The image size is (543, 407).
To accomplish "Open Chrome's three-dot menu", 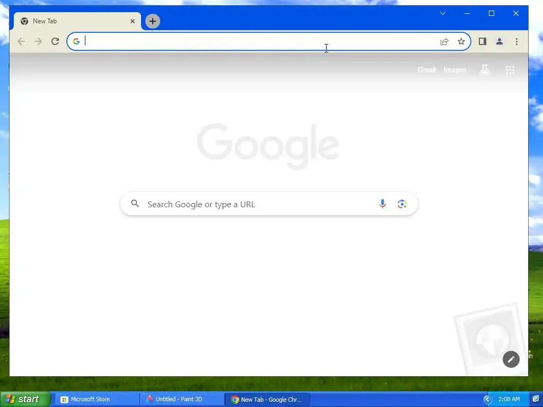I will click(x=516, y=41).
